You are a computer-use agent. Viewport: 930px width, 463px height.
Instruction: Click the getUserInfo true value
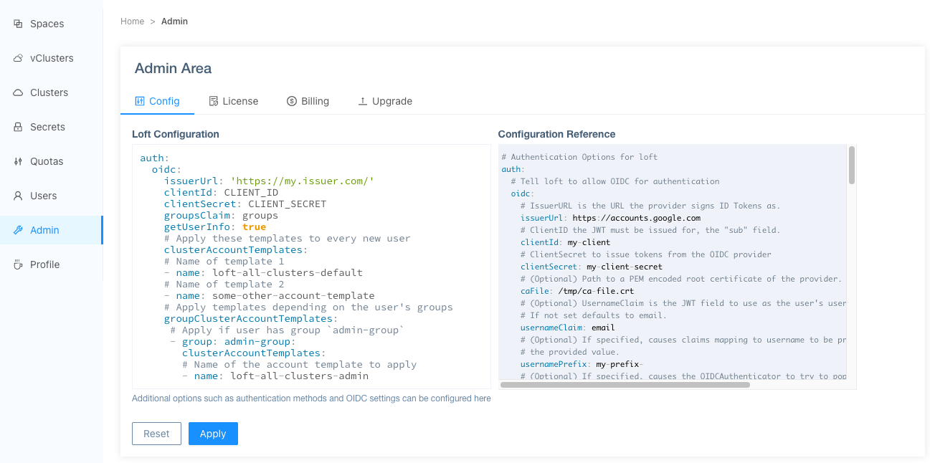[254, 227]
